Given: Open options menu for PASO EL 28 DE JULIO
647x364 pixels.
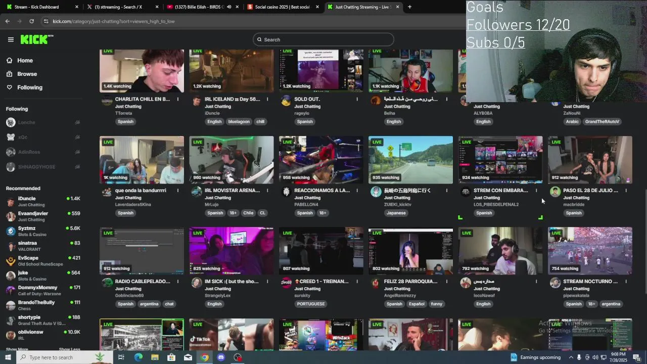Looking at the screenshot, I should [x=626, y=191].
